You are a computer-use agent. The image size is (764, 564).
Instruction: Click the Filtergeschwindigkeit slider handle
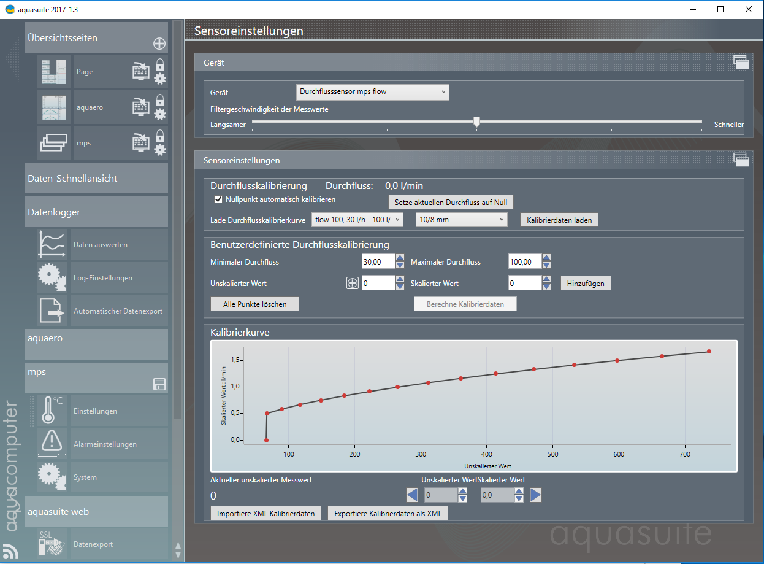tap(476, 122)
